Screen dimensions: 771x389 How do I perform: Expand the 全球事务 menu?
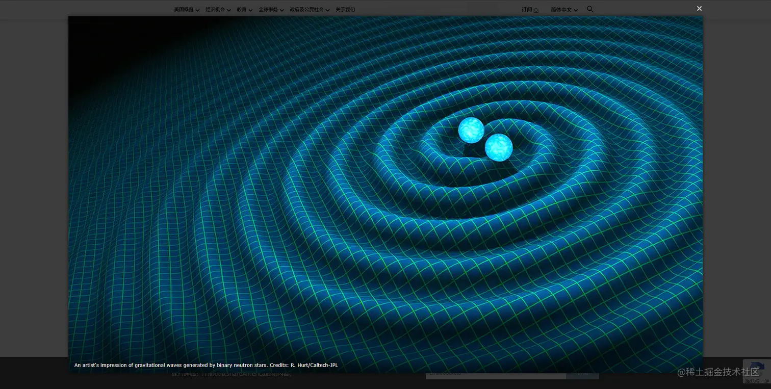(271, 10)
